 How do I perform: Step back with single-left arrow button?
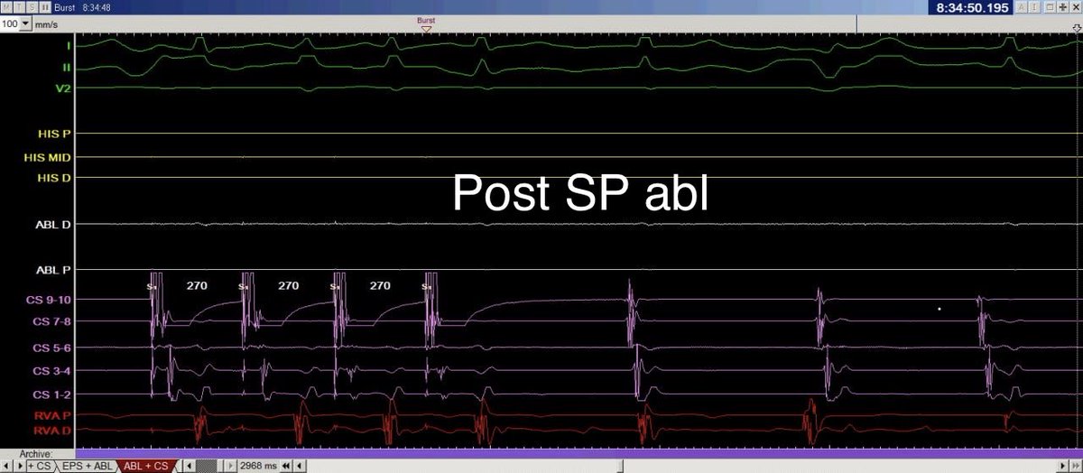[x=299, y=466]
